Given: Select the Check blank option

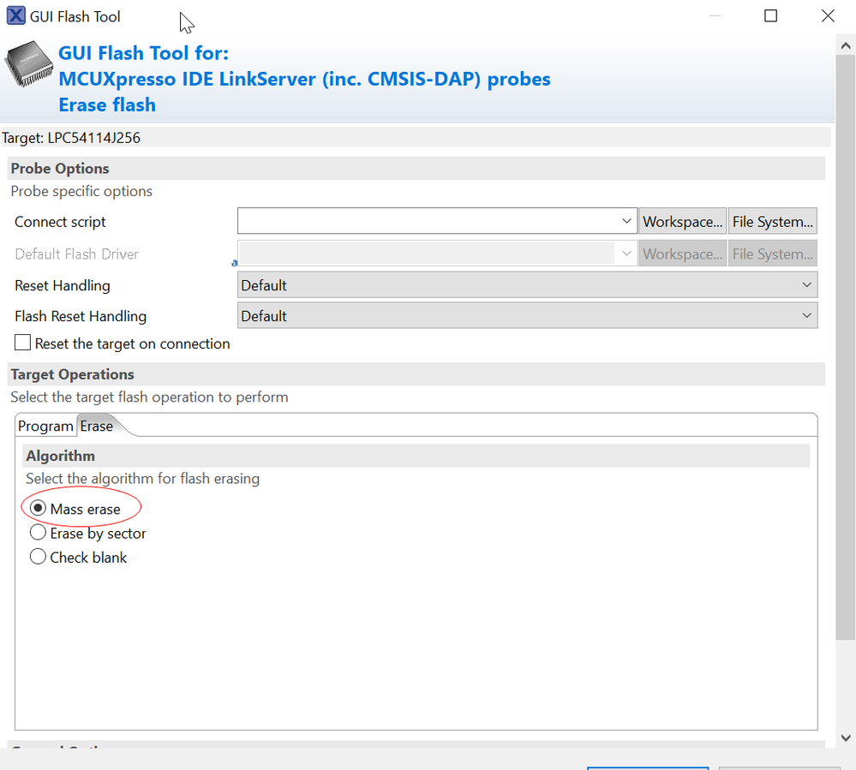Looking at the screenshot, I should [x=38, y=557].
